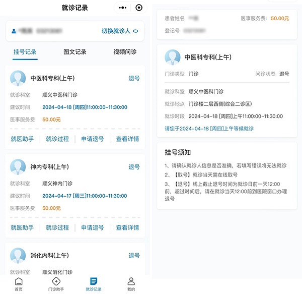Open 查看详情 for 神内专科 record

tap(127, 228)
